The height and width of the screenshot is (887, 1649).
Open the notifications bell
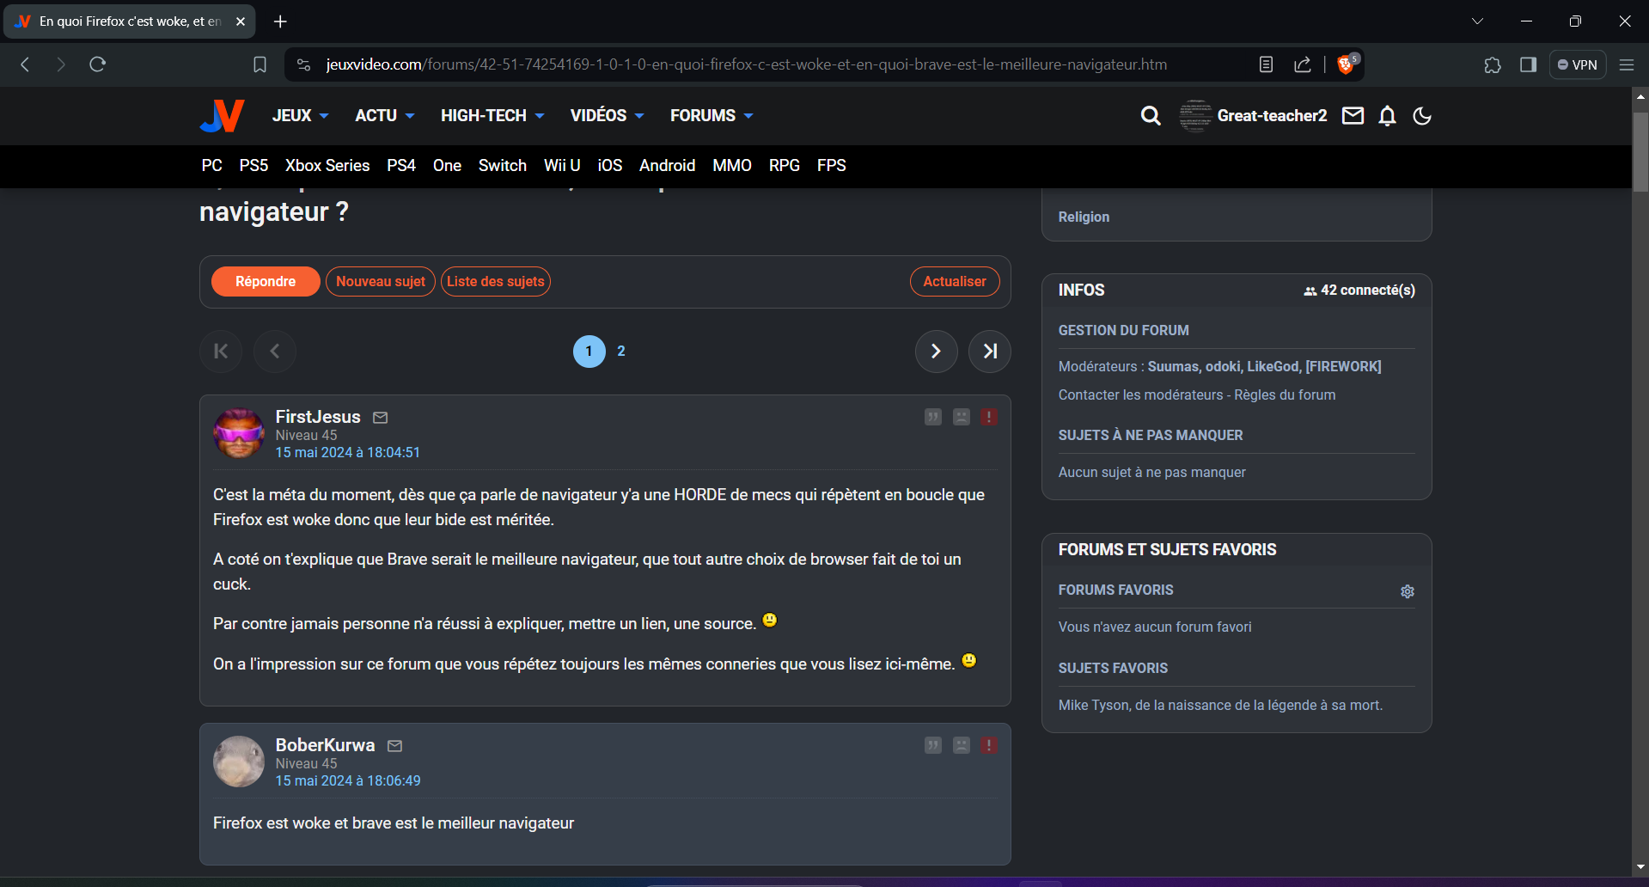(x=1388, y=115)
